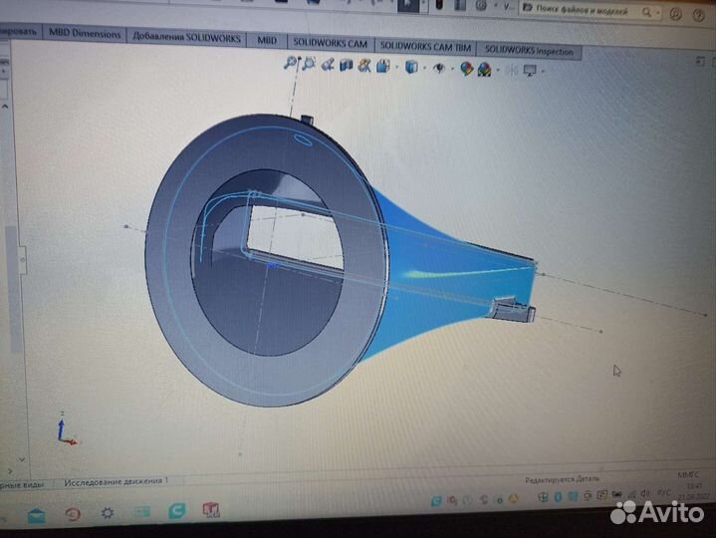Image resolution: width=716 pixels, height=538 pixels.
Task: Click the Apply Scene icon
Action: (483, 70)
